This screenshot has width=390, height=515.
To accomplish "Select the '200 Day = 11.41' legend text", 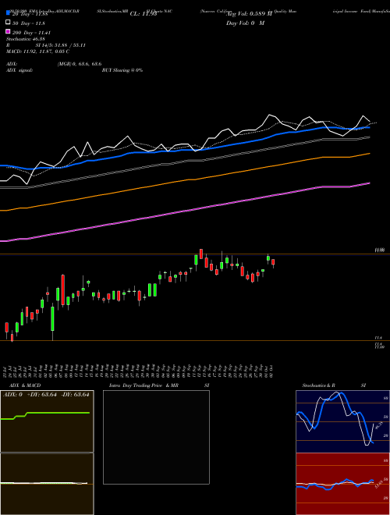I will click(x=31, y=33).
